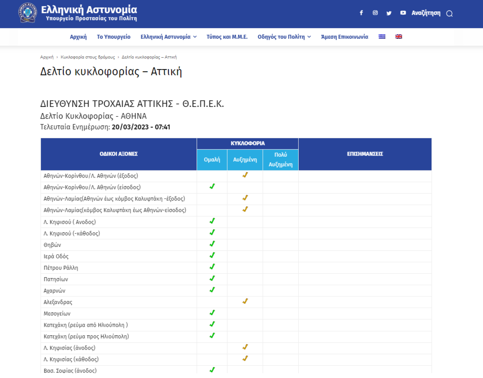Viewport: 483px width, 378px height.
Task: Open the YouTube social icon
Action: tap(403, 13)
